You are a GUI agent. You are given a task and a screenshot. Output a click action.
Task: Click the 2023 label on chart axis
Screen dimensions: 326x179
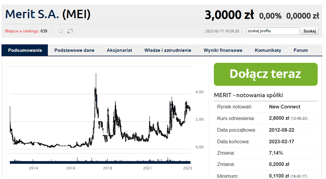(187, 168)
